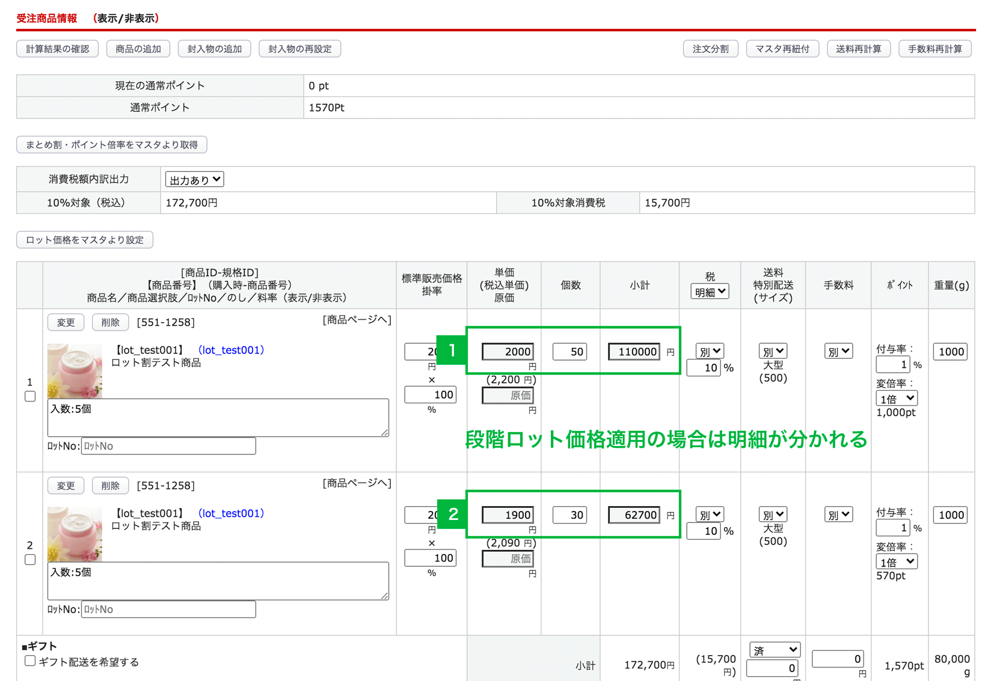Click the unit price field showing 1900
The width and height of the screenshot is (991, 681).
508,515
